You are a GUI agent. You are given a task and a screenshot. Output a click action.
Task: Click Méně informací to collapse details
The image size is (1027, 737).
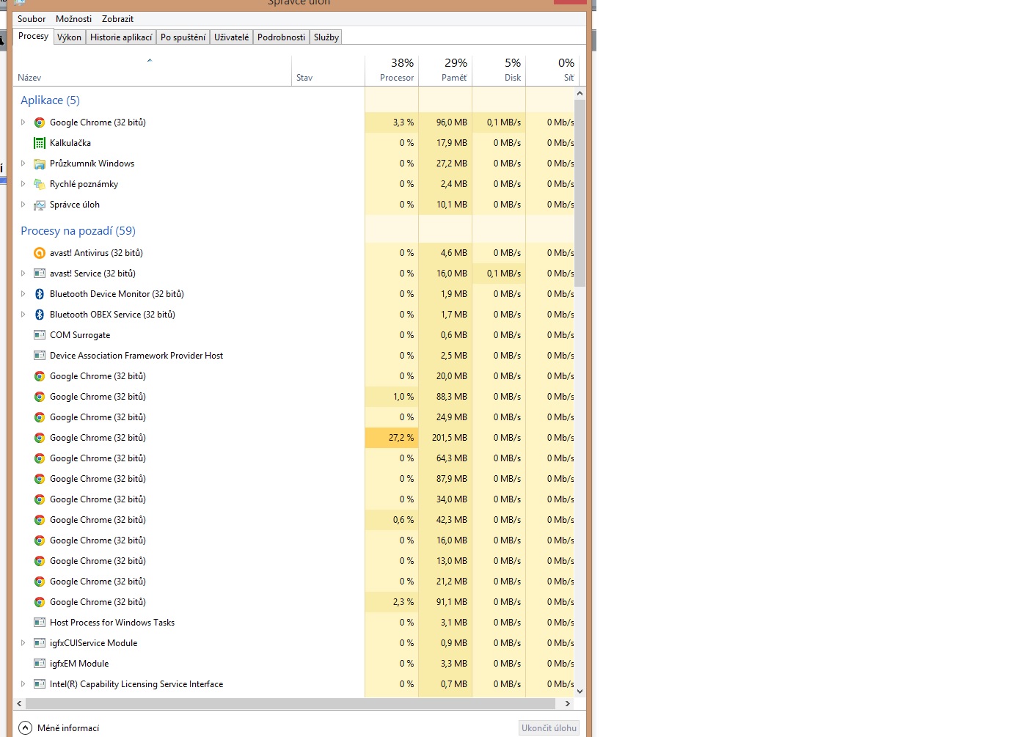[x=59, y=728]
